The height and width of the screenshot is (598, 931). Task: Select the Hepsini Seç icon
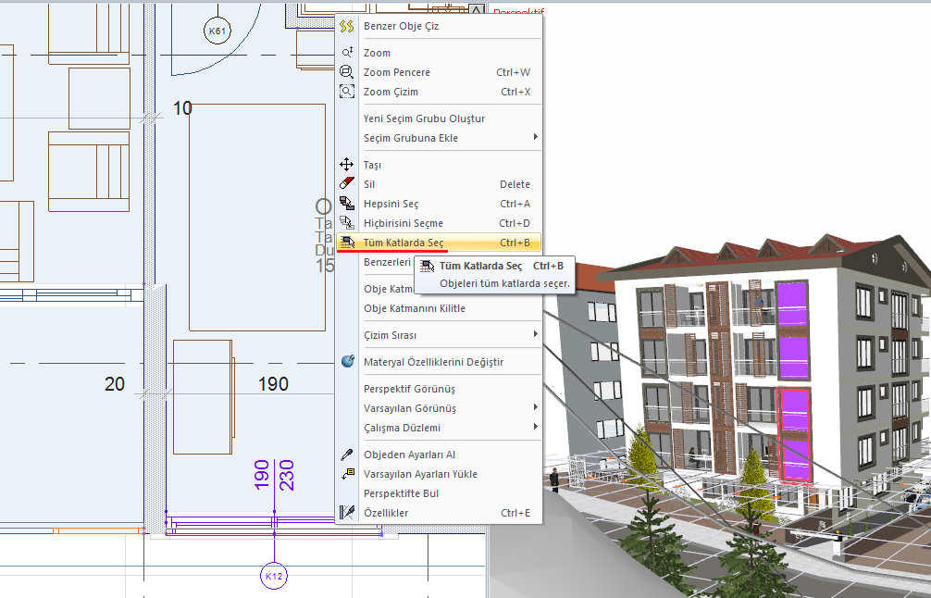pos(347,204)
